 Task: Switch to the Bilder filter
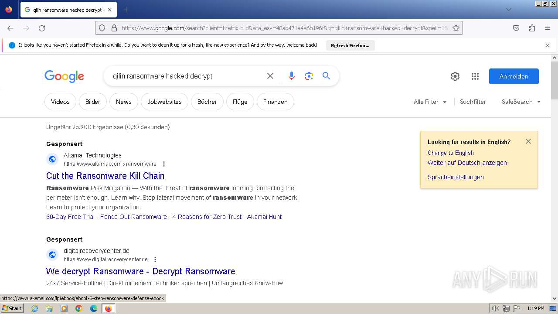pos(93,102)
